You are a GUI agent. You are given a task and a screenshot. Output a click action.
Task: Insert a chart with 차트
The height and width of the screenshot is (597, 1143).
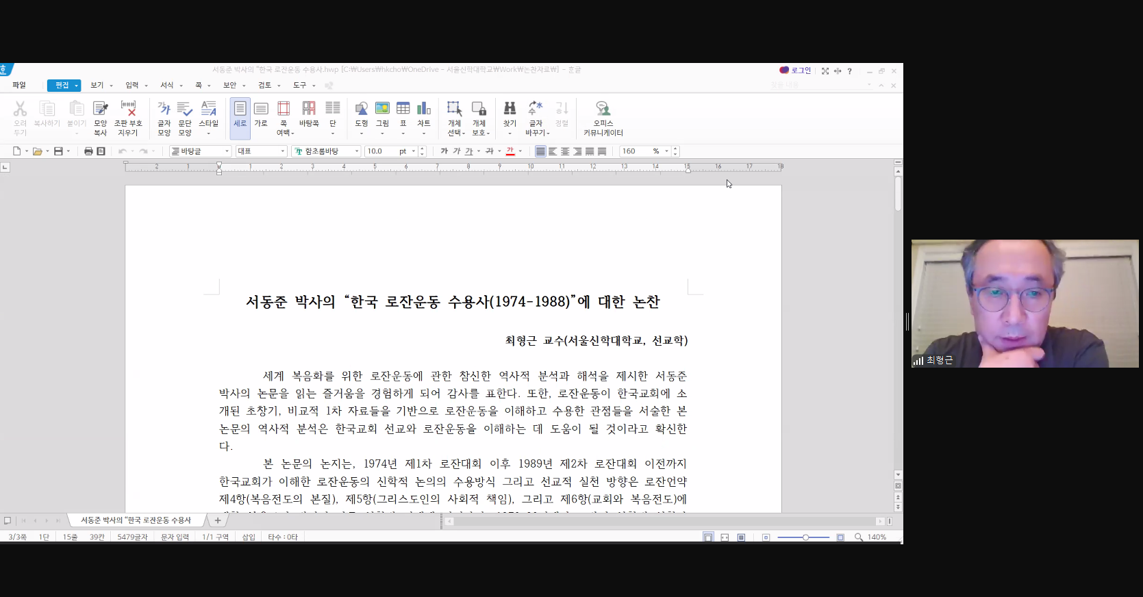tap(424, 114)
